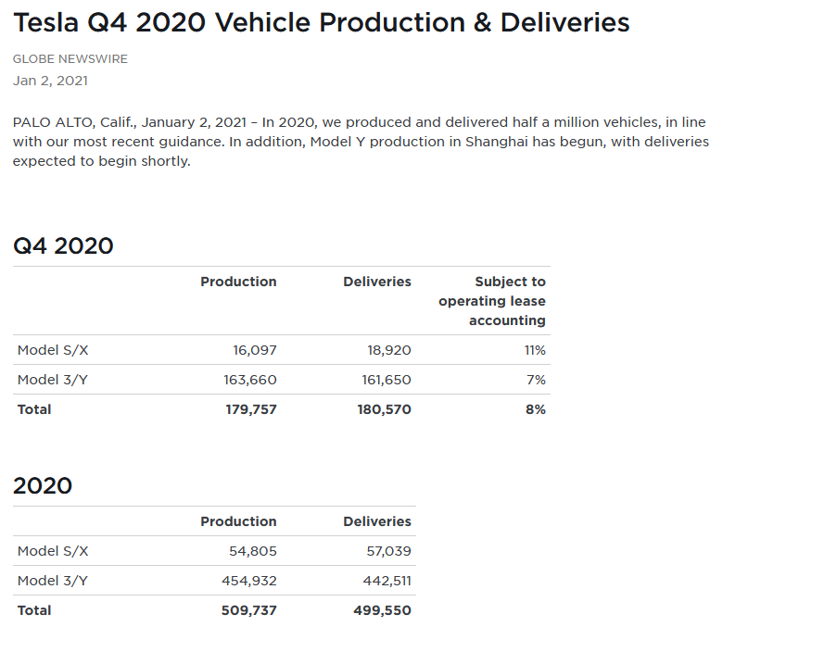This screenshot has height=652, width=837.
Task: Select the Q4 total deliveries value 180,570
Action: [384, 409]
